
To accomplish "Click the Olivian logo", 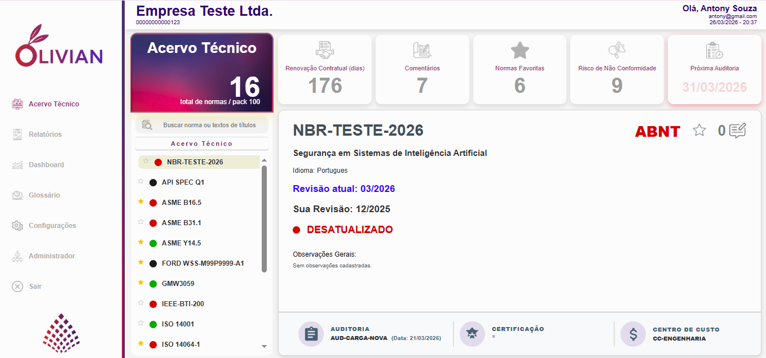I will click(59, 45).
